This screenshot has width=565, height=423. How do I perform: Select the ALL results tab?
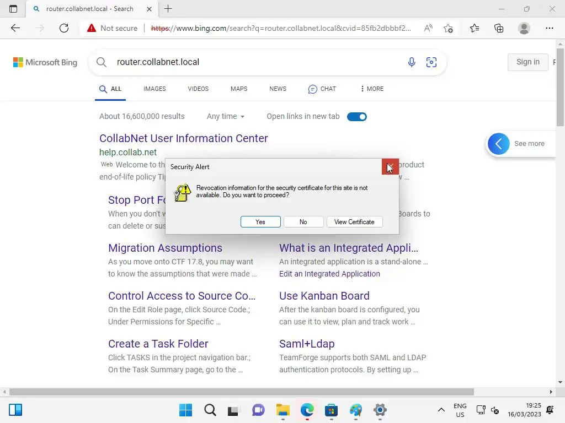110,89
